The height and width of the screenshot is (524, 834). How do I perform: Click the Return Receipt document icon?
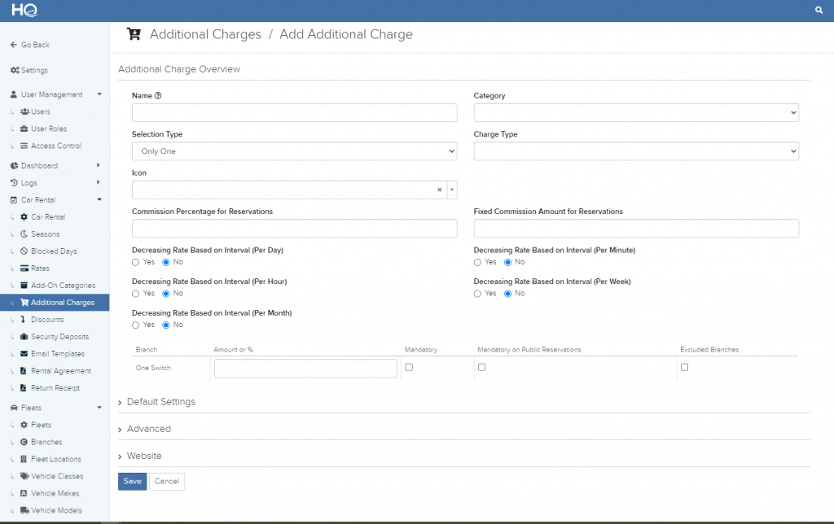[x=24, y=388]
